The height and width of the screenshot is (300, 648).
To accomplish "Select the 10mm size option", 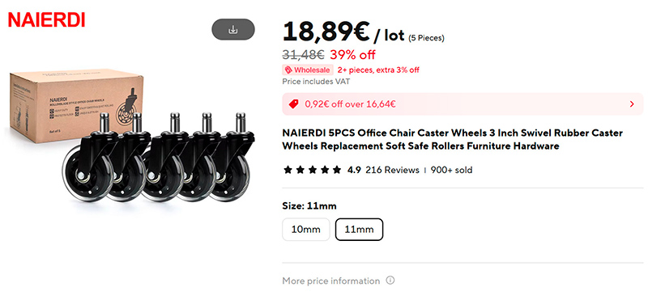I will [306, 230].
